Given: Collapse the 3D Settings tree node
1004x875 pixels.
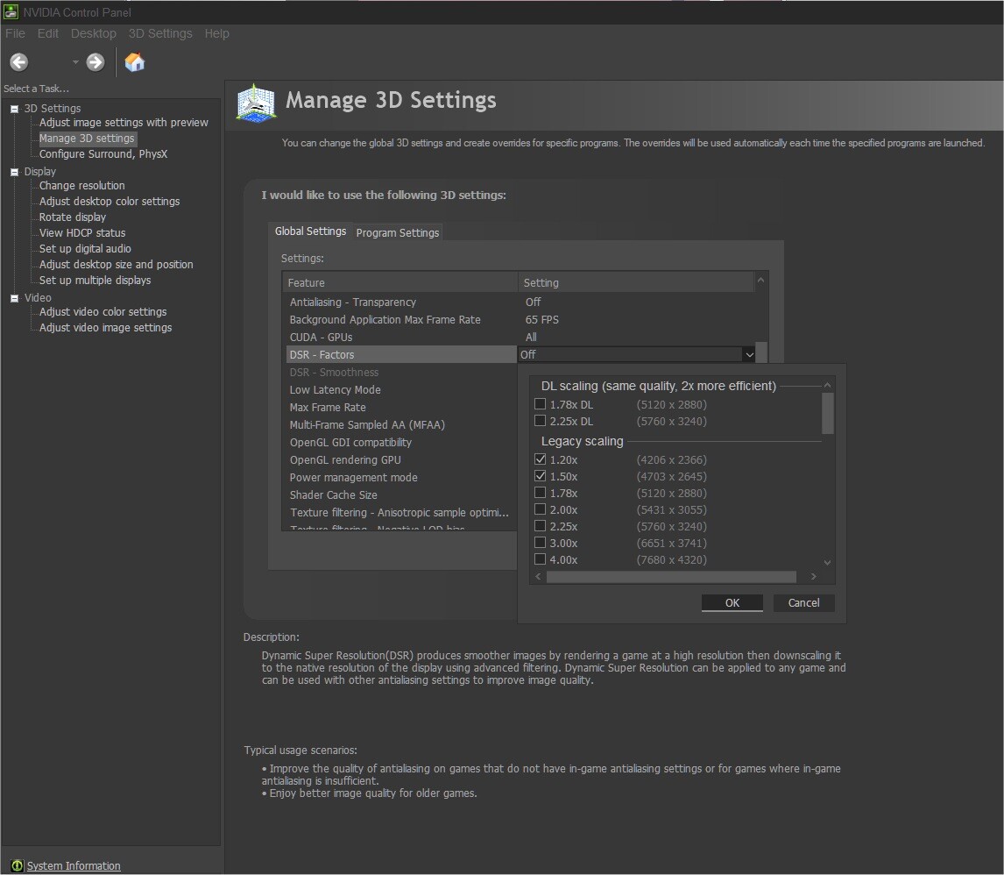Looking at the screenshot, I should (14, 109).
